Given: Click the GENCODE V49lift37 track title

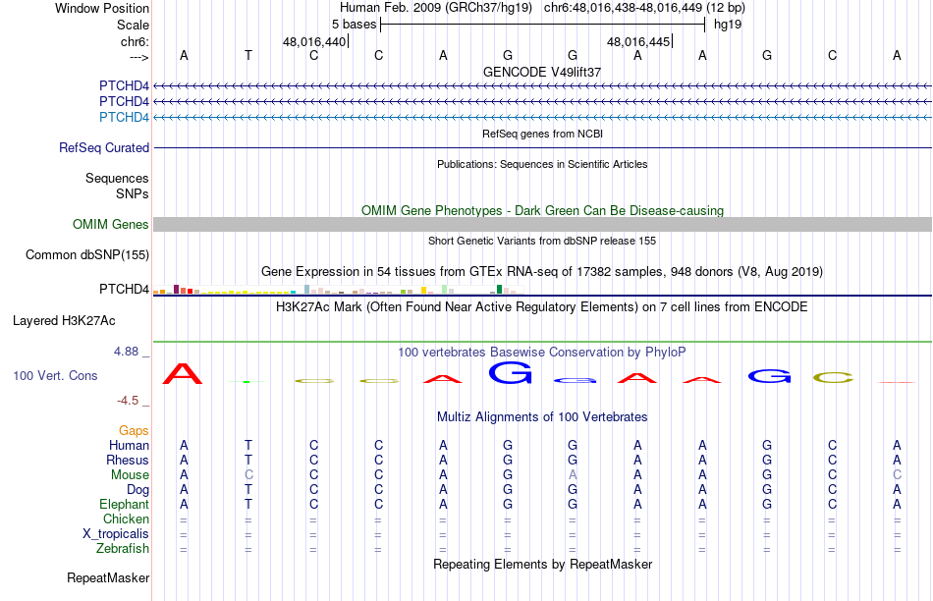Looking at the screenshot, I should [x=542, y=72].
